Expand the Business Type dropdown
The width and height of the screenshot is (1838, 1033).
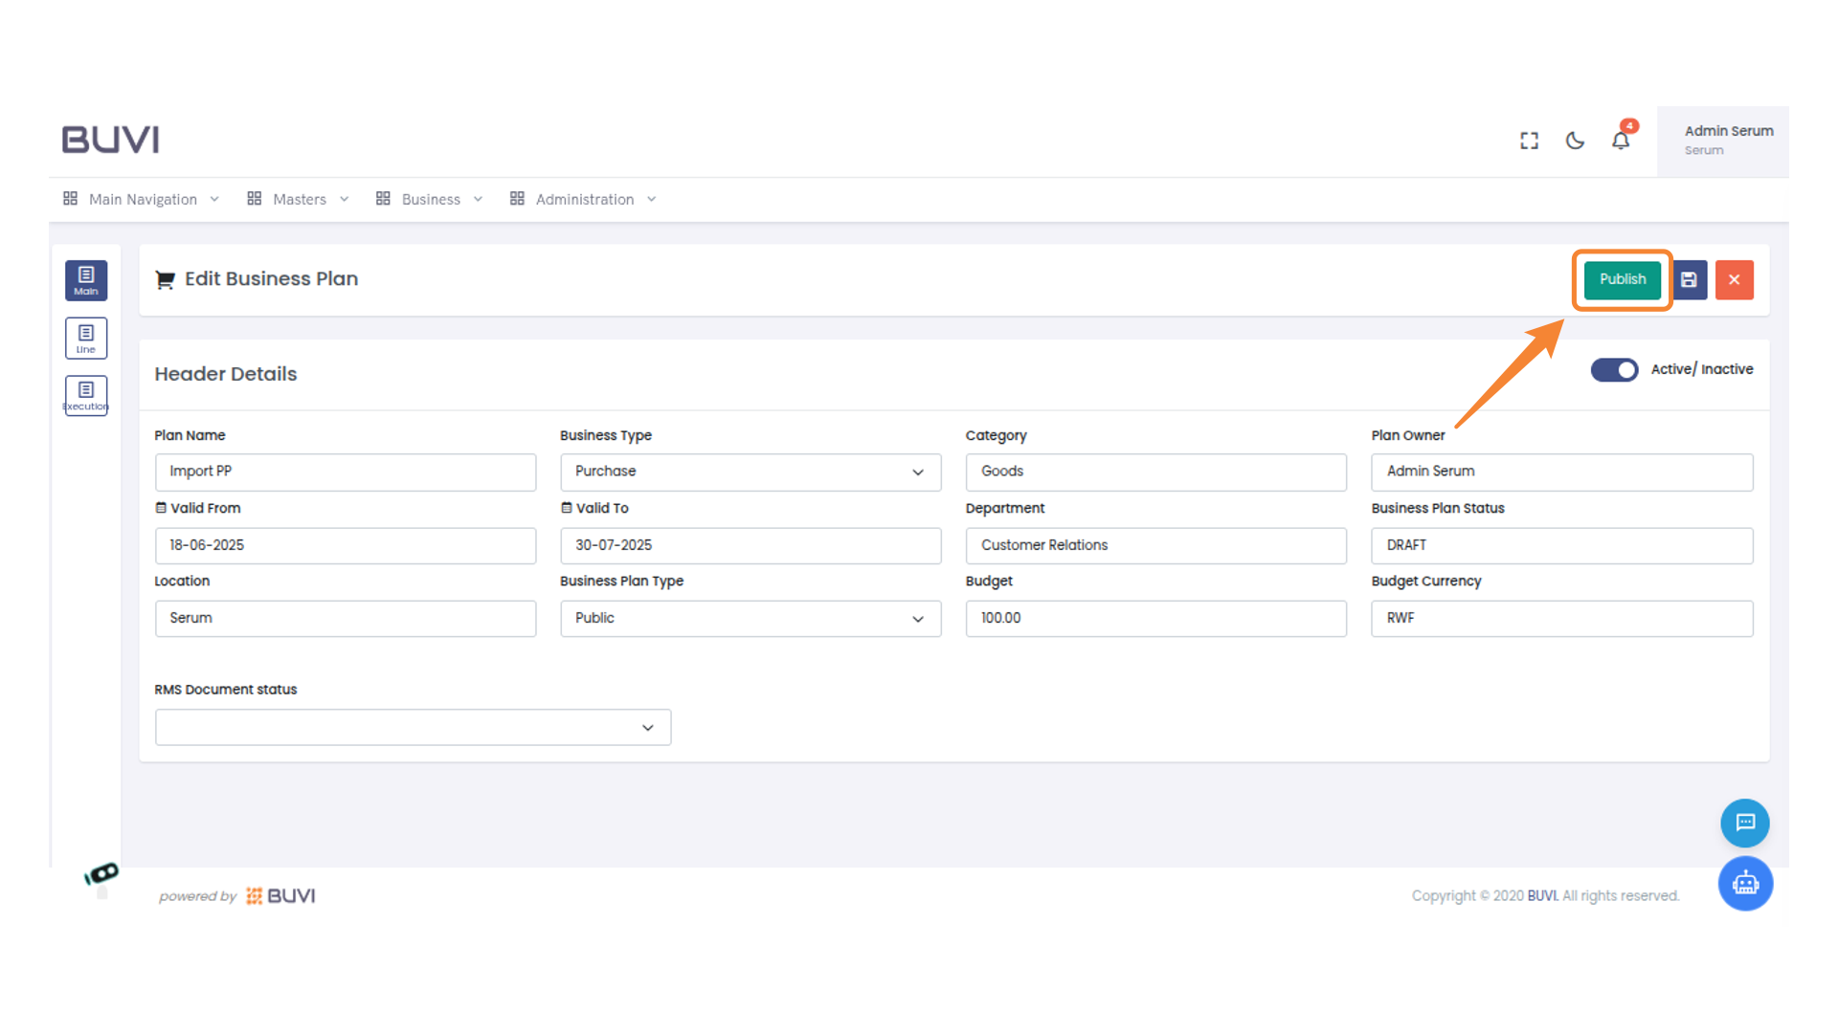[750, 472]
